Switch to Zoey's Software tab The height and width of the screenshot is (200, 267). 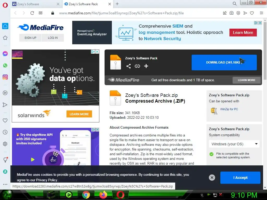[x=34, y=4]
